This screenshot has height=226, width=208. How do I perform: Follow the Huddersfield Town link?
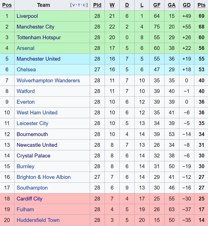(38, 220)
